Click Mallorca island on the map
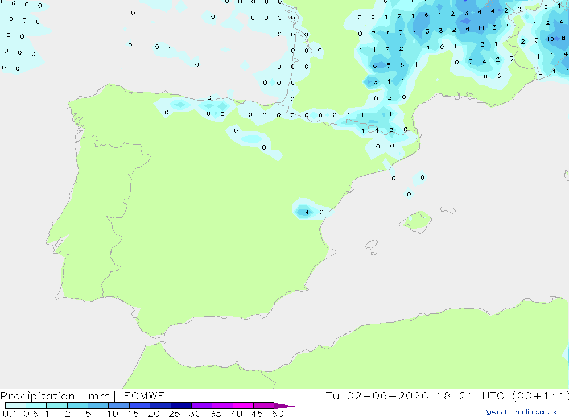This screenshot has height=417, width=569. tap(415, 222)
